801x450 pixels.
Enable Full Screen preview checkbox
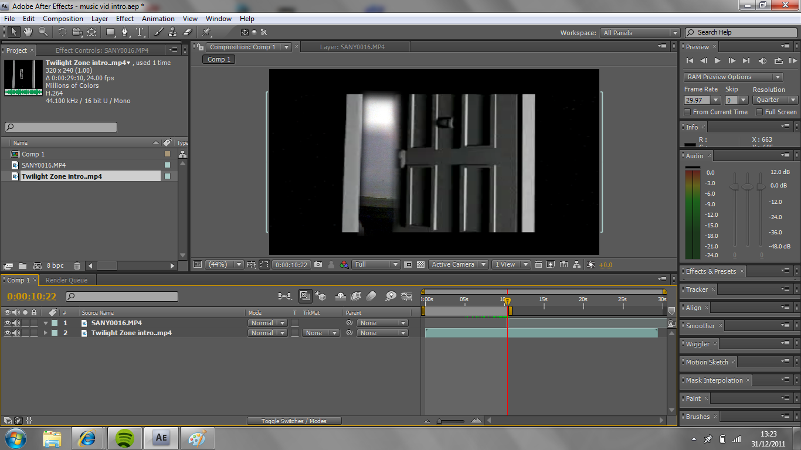[x=759, y=112]
